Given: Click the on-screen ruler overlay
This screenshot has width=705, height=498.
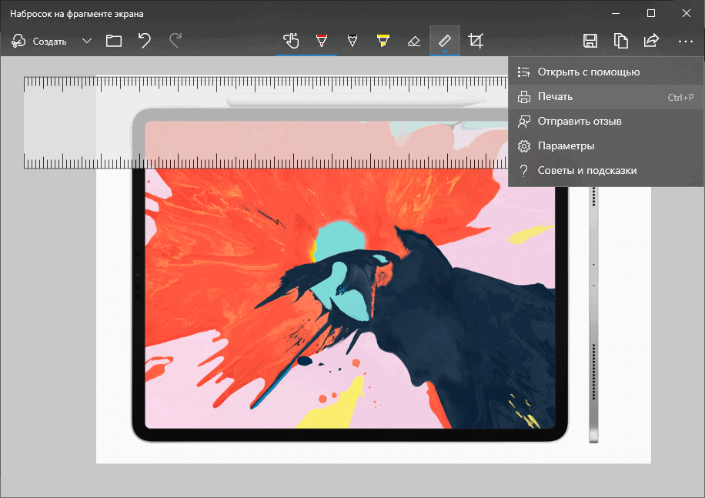Looking at the screenshot, I should pyautogui.click(x=266, y=122).
